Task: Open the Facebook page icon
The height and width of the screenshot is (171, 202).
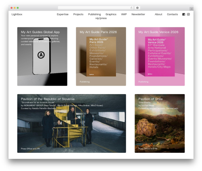Action: click(183, 15)
